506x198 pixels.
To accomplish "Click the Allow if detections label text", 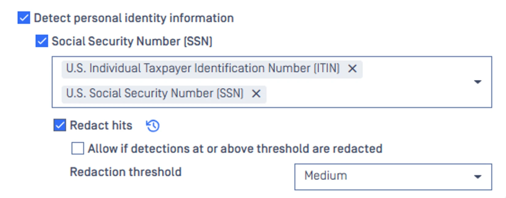I will click(x=235, y=149).
